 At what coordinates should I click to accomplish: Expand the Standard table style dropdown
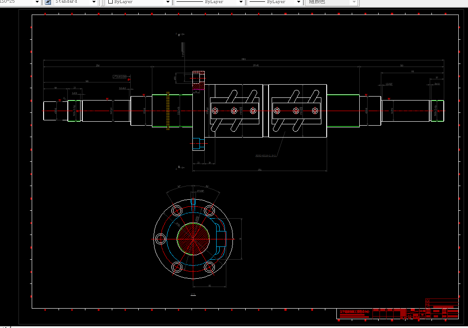coord(94,2)
